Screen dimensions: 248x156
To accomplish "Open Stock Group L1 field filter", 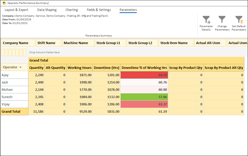I will click(x=110, y=43).
